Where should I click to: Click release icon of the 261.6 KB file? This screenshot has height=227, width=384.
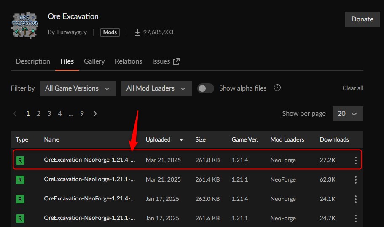(20, 219)
